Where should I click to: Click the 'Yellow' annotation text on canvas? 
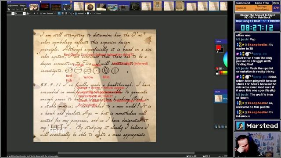tap(88, 77)
